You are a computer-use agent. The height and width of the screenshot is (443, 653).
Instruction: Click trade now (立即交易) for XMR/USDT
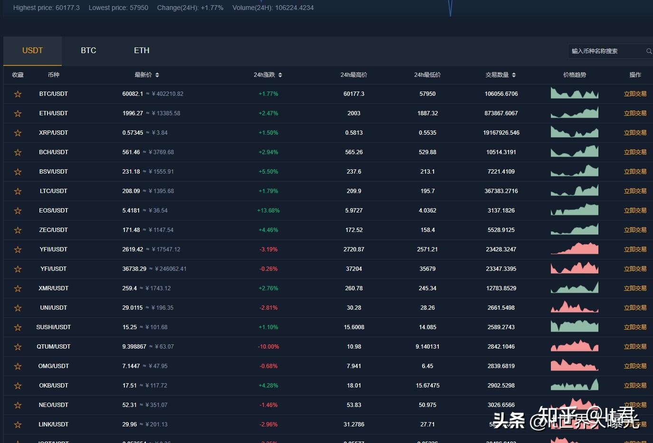tap(635, 288)
